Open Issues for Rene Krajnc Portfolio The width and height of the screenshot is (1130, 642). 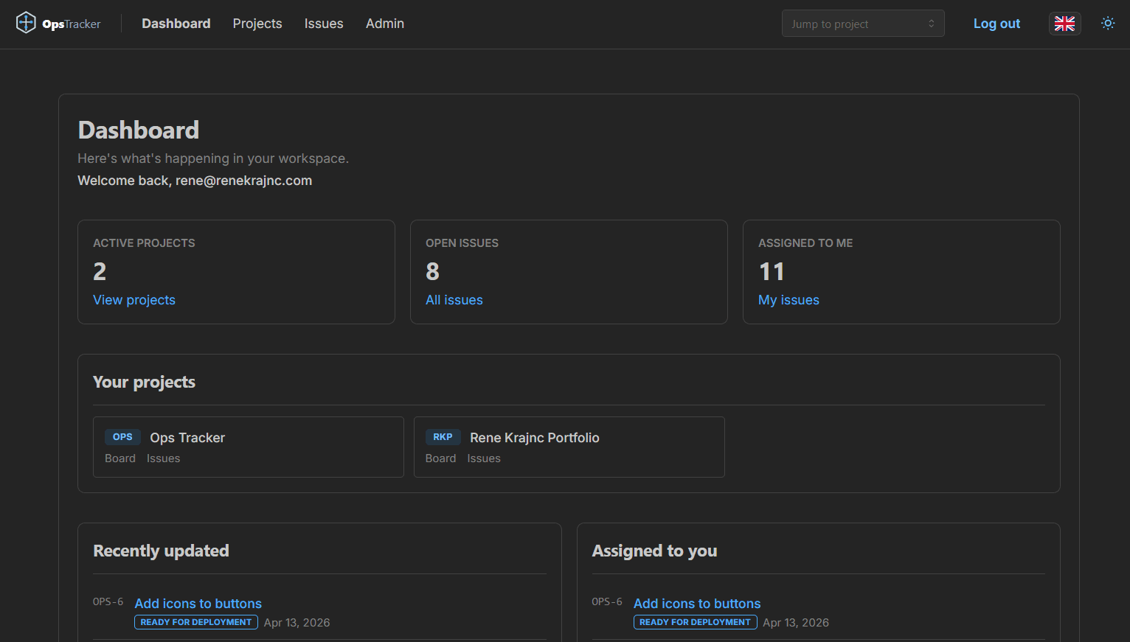483,458
